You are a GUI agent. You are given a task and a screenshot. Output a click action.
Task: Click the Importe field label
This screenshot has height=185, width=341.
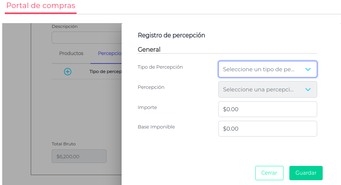tap(147, 108)
